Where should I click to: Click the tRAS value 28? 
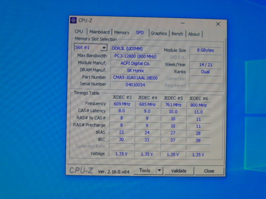tap(198, 133)
